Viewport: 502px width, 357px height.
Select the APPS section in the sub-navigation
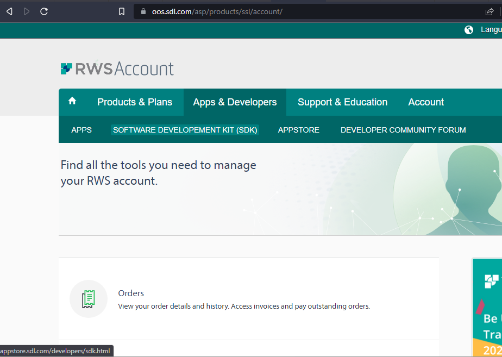click(x=81, y=130)
